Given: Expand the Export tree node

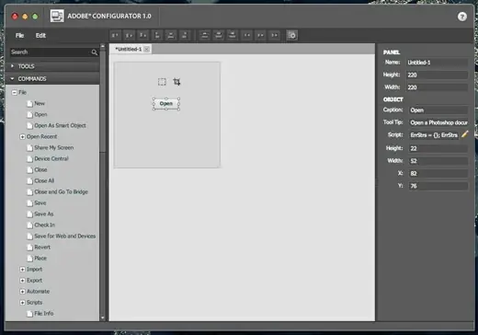Looking at the screenshot, I should pyautogui.click(x=22, y=281).
